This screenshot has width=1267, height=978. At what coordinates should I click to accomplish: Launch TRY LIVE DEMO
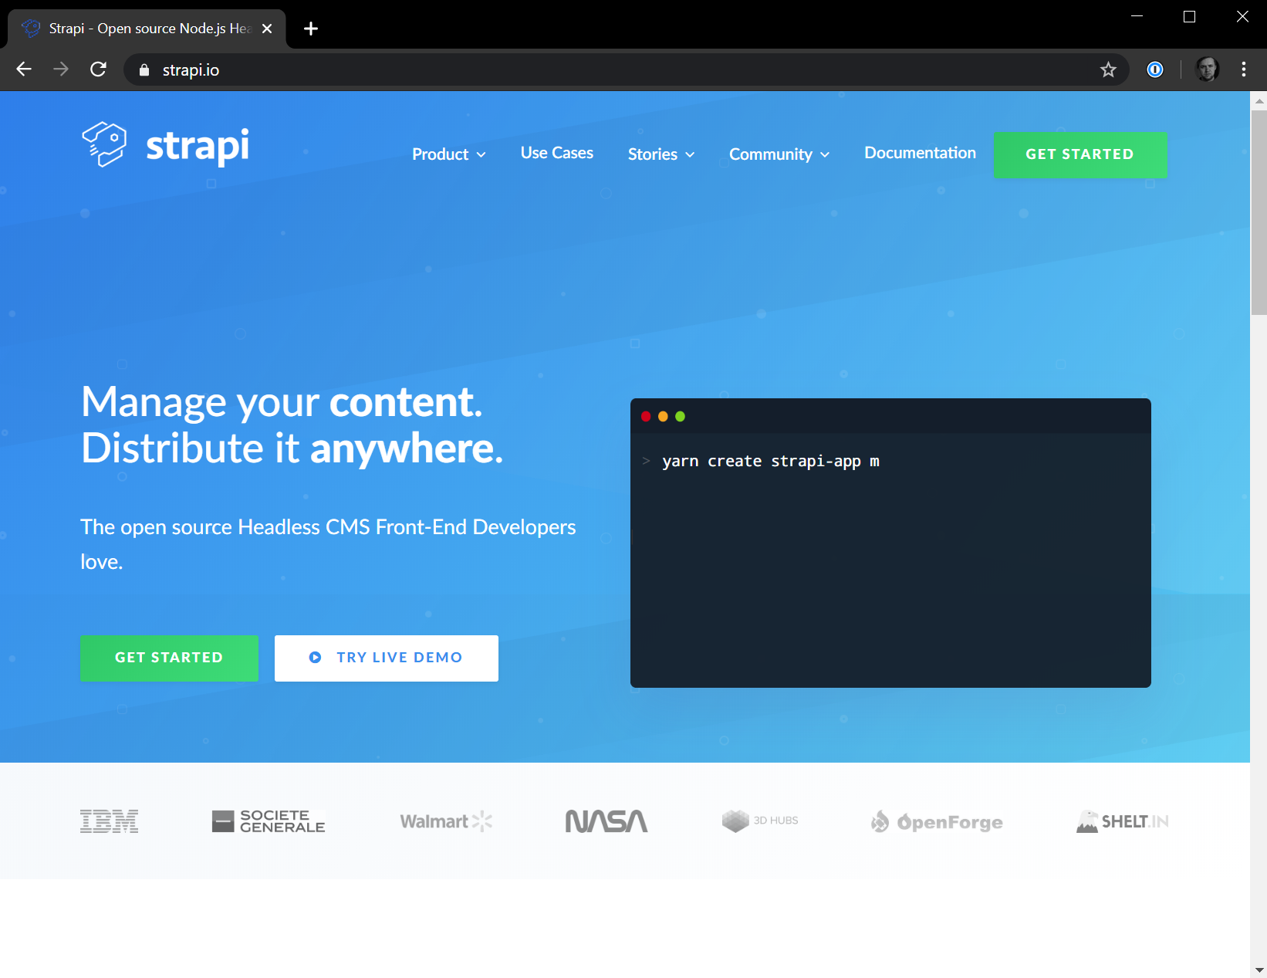(387, 658)
